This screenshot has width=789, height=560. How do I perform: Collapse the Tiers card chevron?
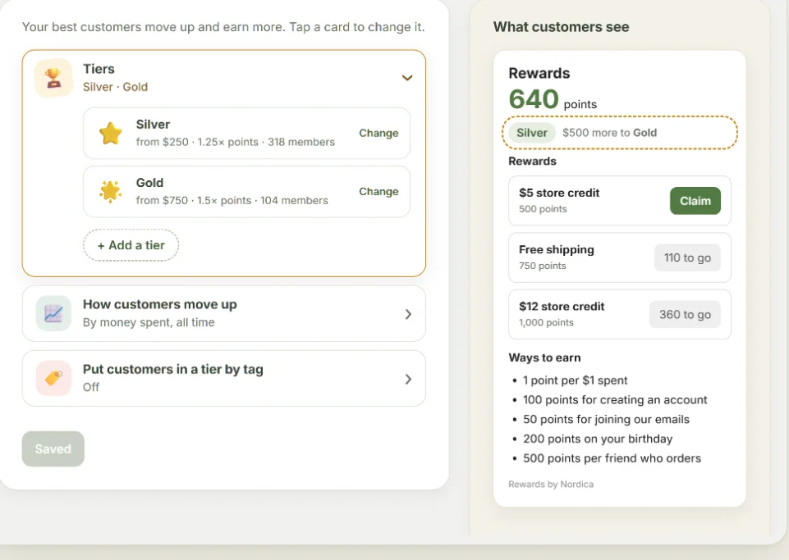click(x=407, y=77)
